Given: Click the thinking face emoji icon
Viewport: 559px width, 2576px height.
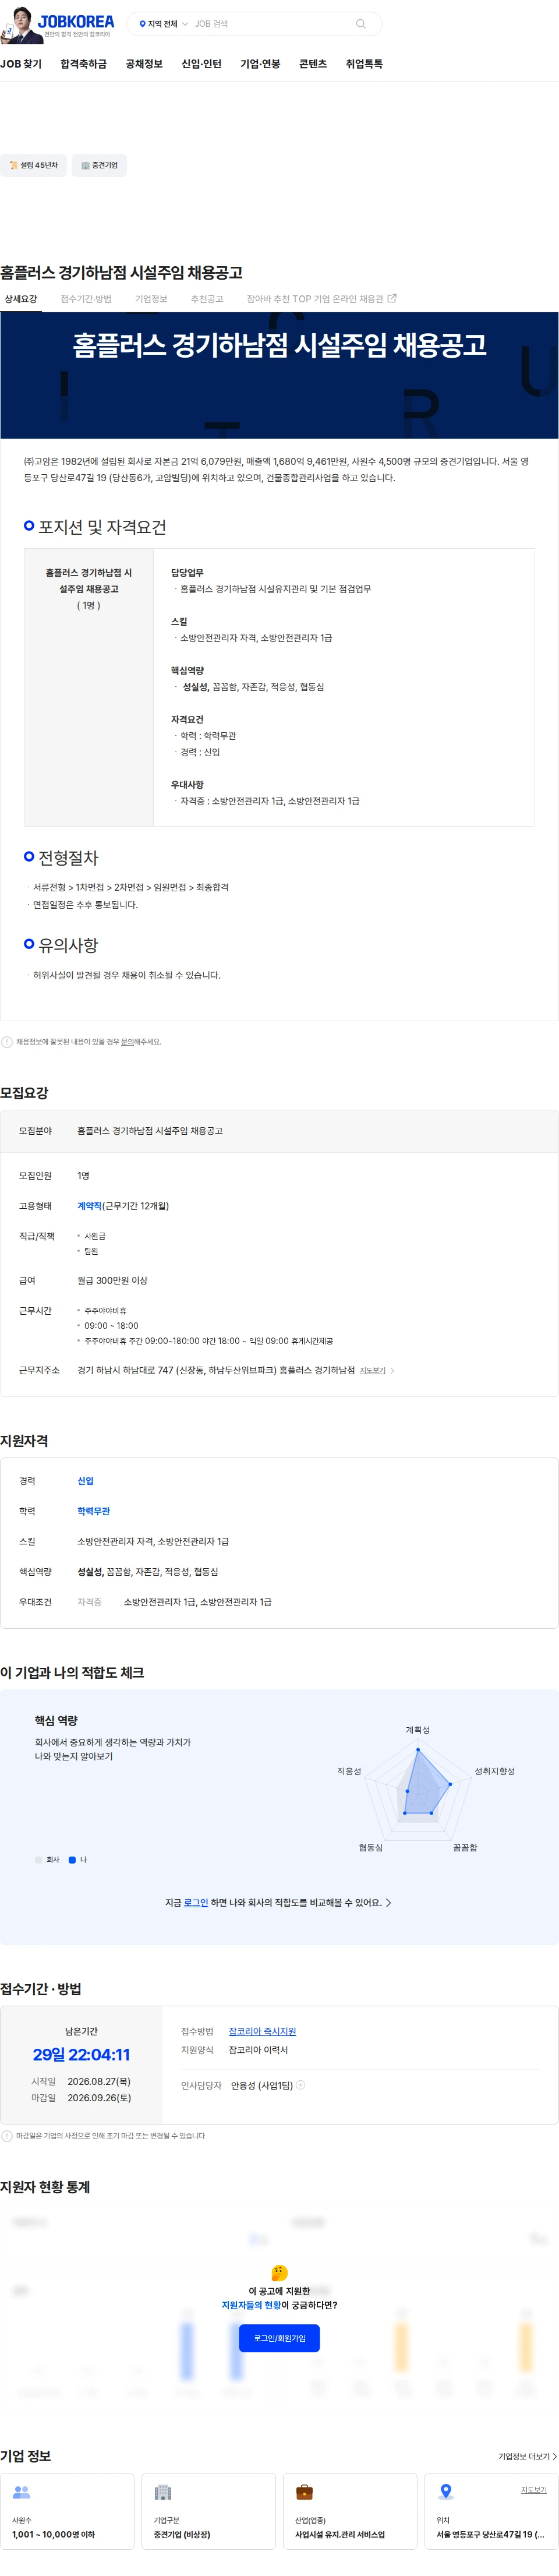Looking at the screenshot, I should pyautogui.click(x=279, y=2273).
